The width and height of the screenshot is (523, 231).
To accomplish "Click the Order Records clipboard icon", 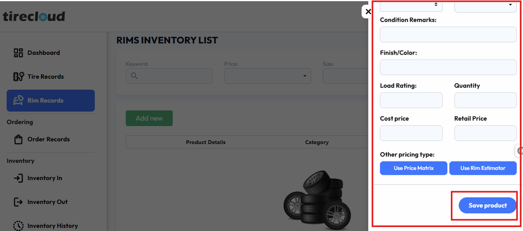I will pyautogui.click(x=18, y=139).
